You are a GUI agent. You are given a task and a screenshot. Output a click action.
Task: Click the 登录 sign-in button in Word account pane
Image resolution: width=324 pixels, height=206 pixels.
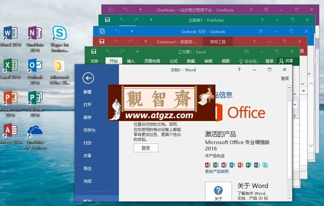coord(146,148)
